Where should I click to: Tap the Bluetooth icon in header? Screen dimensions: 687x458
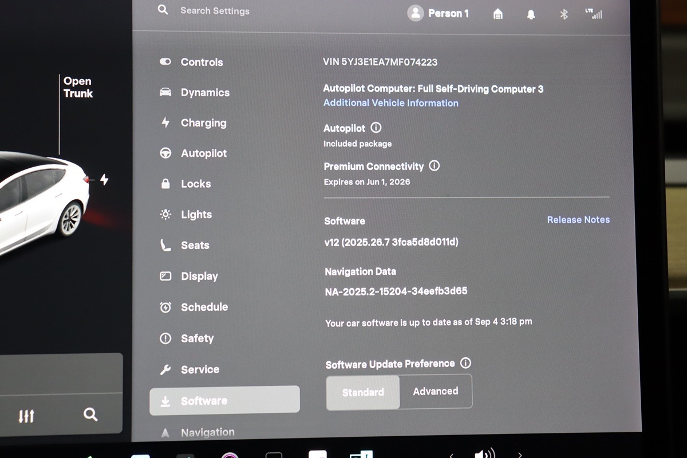click(x=563, y=14)
